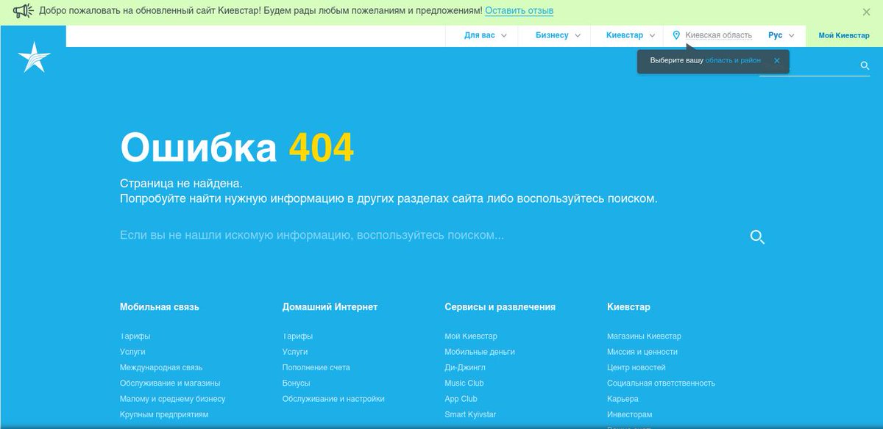This screenshot has width=883, height=429.
Task: Open 'Услуги' under Мобильная связь
Action: [x=132, y=352]
